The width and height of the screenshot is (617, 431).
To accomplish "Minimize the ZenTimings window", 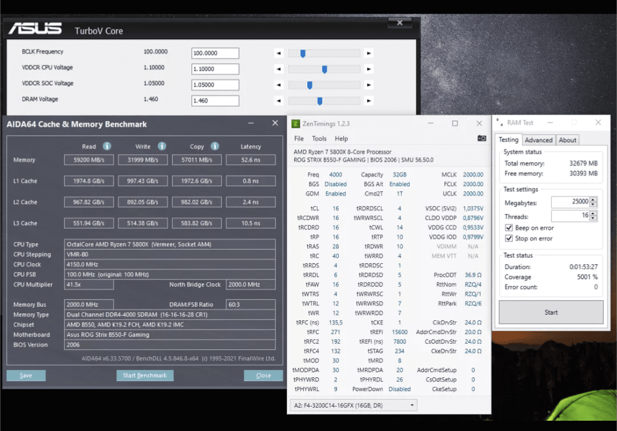I will tap(431, 123).
